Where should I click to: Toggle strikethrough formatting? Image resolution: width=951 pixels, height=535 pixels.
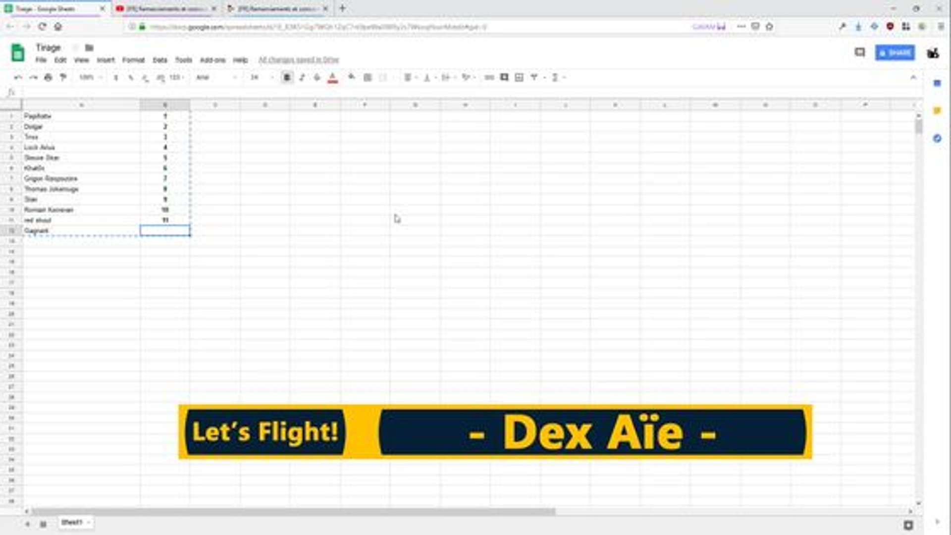click(x=317, y=77)
